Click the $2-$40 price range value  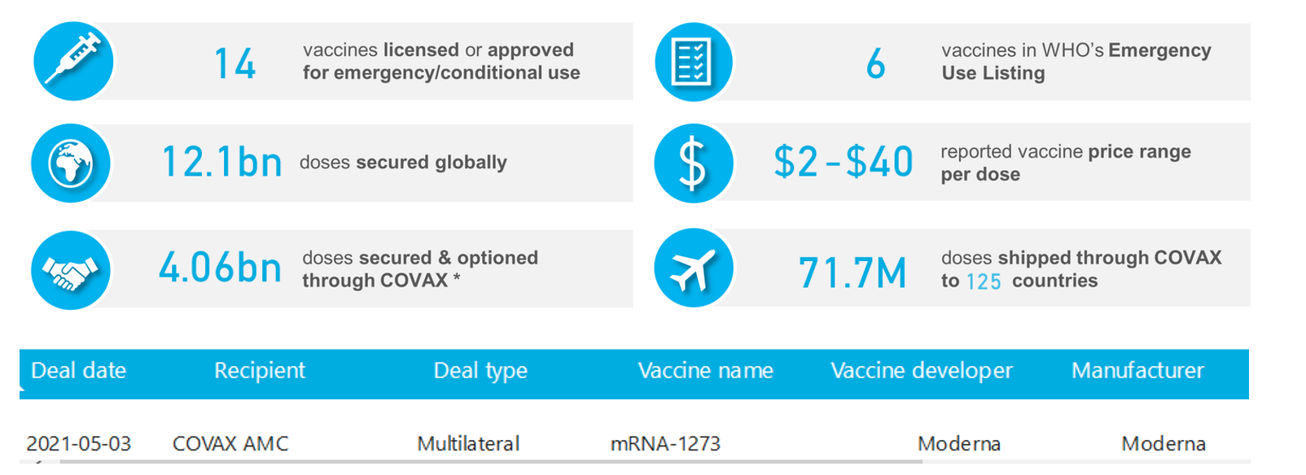[843, 162]
